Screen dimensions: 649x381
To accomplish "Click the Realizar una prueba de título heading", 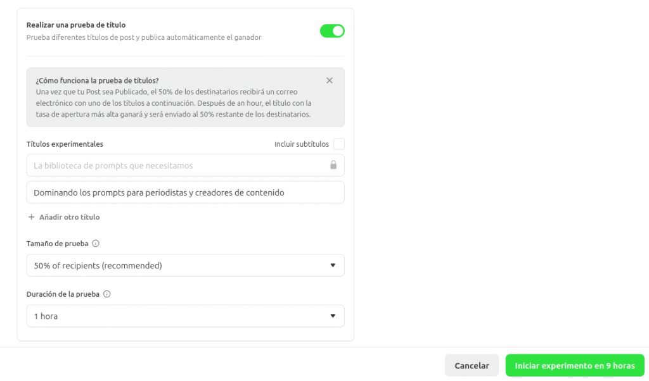I will pos(76,25).
